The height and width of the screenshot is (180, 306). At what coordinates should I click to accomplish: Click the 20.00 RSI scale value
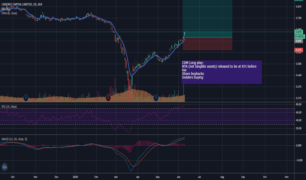tap(298, 128)
